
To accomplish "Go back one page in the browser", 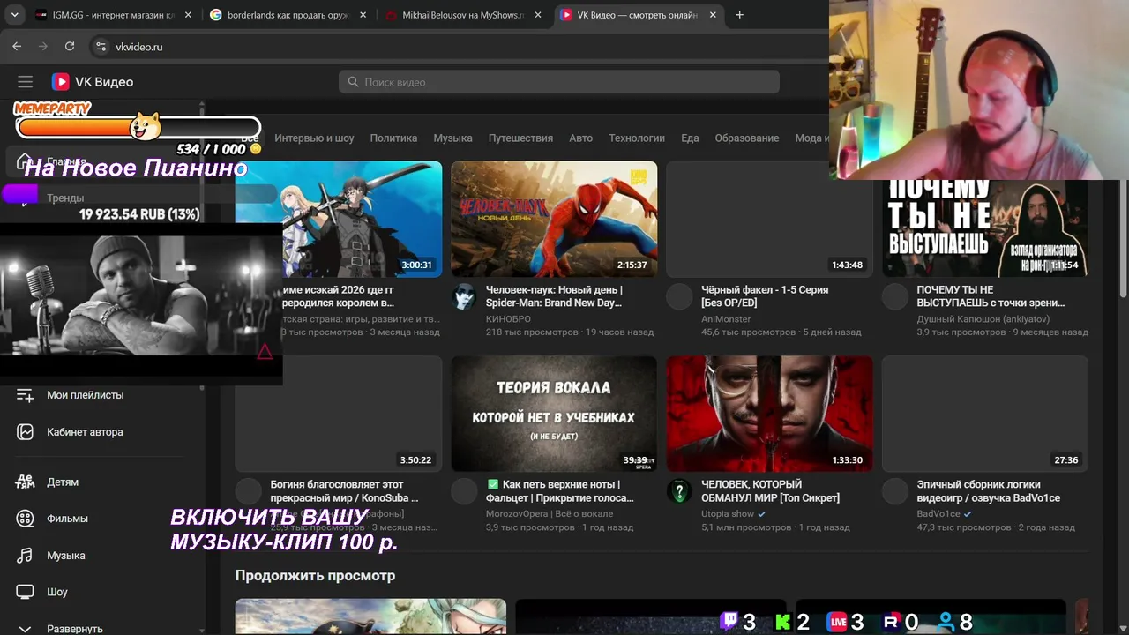I will (17, 47).
